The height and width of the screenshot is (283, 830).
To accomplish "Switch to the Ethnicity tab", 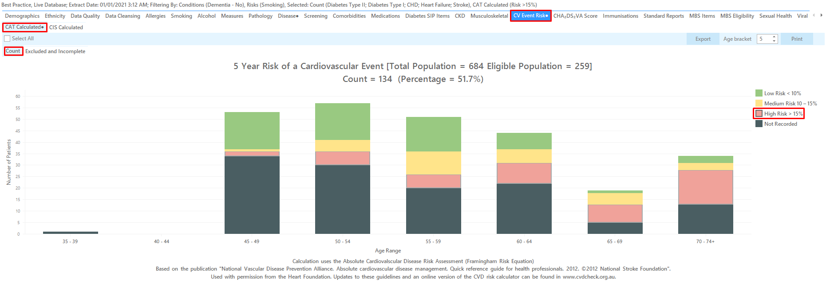I will (55, 16).
